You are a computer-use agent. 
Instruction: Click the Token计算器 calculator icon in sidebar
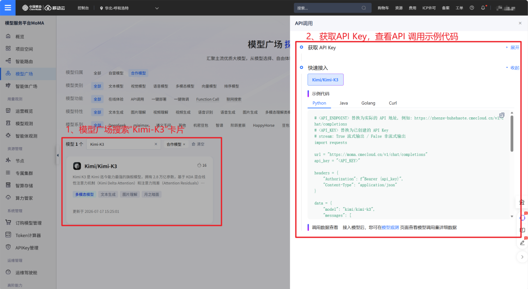(8, 235)
